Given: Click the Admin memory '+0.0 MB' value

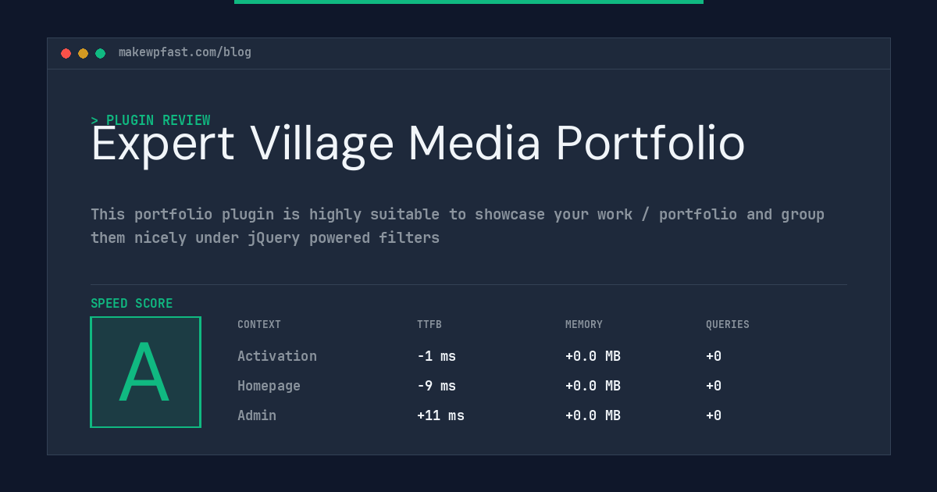Looking at the screenshot, I should [593, 415].
